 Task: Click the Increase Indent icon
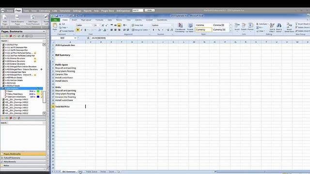click(x=128, y=30)
